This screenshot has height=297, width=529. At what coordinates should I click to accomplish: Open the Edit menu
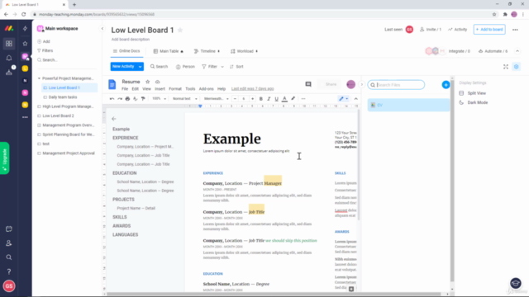coord(136,89)
